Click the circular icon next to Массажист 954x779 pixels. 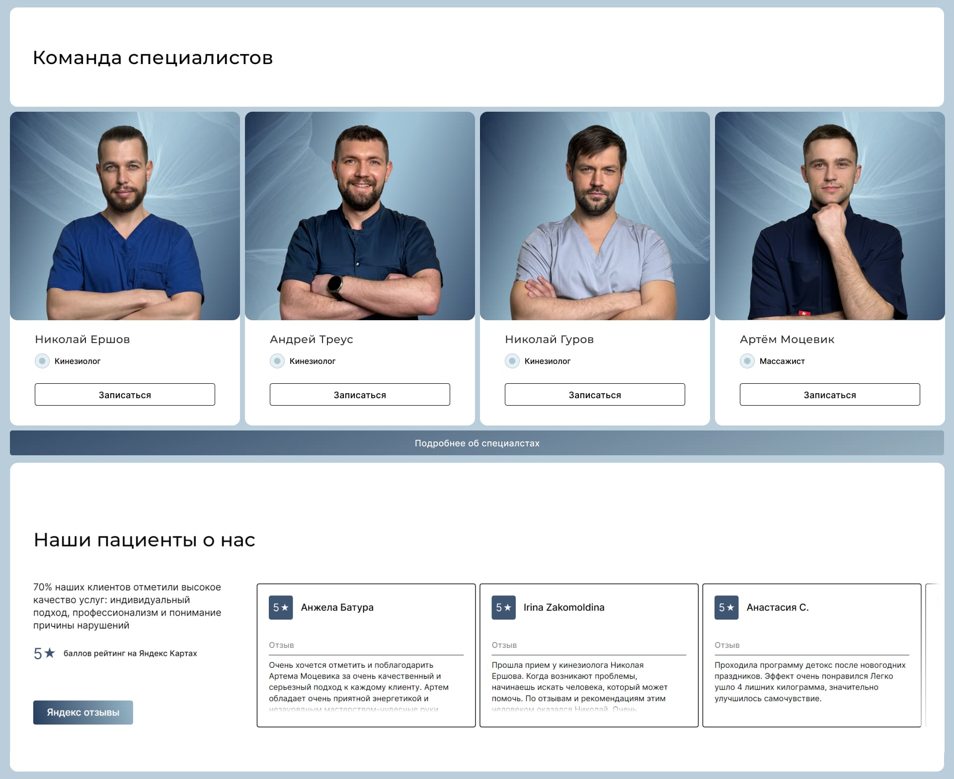click(747, 361)
